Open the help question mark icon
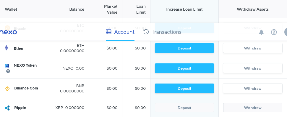This screenshot has height=117, width=287. click(274, 32)
